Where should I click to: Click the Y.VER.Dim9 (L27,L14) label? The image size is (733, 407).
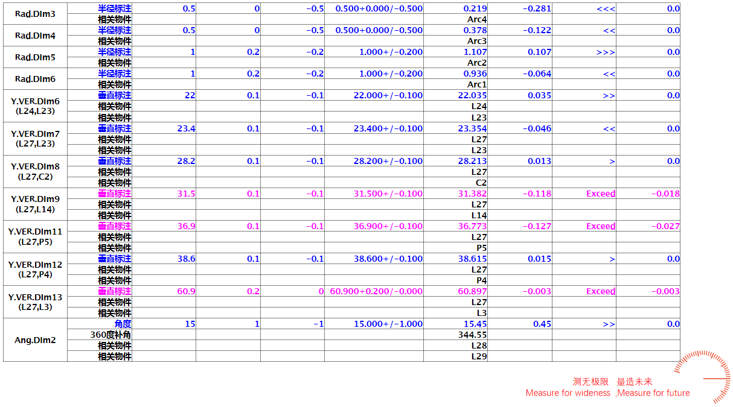click(x=35, y=204)
